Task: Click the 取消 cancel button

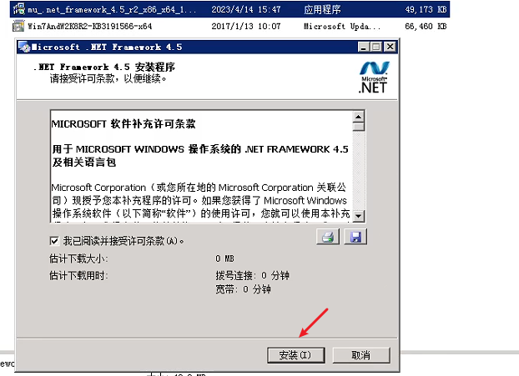Action: point(361,355)
